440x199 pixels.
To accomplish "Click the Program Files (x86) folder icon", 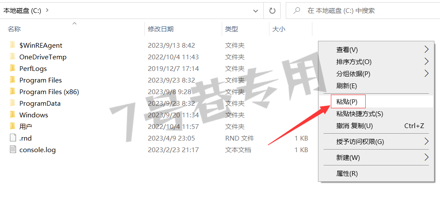I will click(12, 92).
